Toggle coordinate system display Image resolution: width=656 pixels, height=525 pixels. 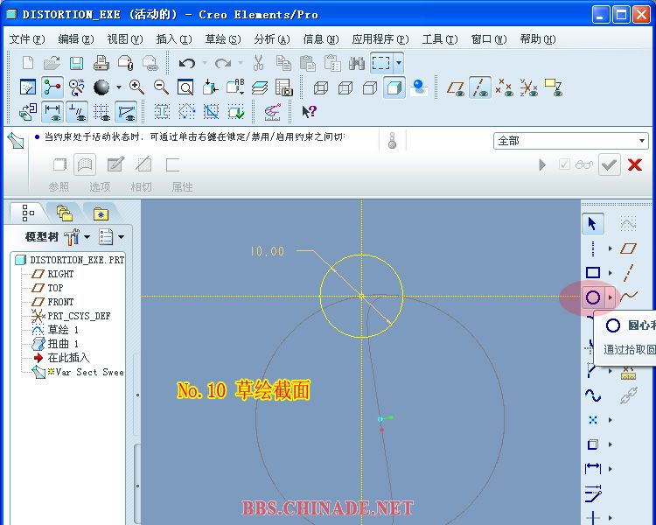(x=528, y=87)
